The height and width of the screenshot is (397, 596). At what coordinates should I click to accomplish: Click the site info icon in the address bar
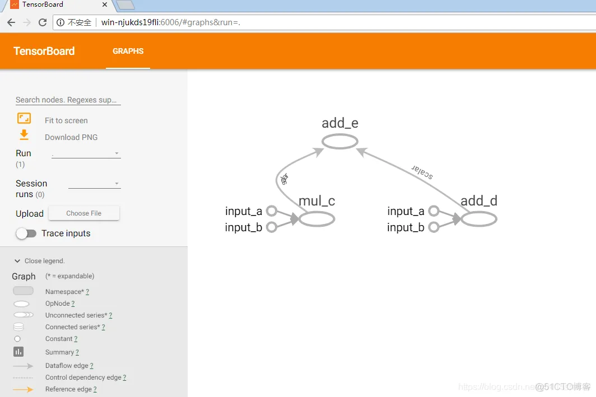(x=60, y=22)
